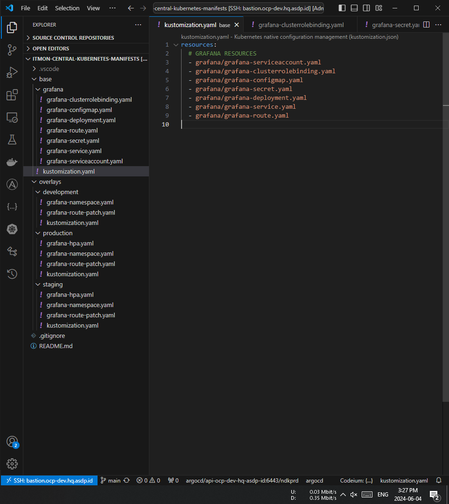449x504 pixels.
Task: Split the editor to the right
Action: point(426,25)
